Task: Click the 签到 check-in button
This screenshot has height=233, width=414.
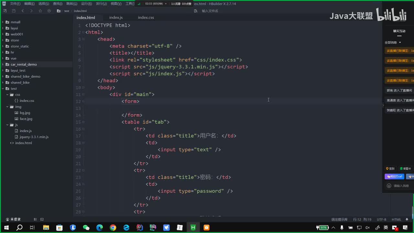Action: [x=390, y=169]
